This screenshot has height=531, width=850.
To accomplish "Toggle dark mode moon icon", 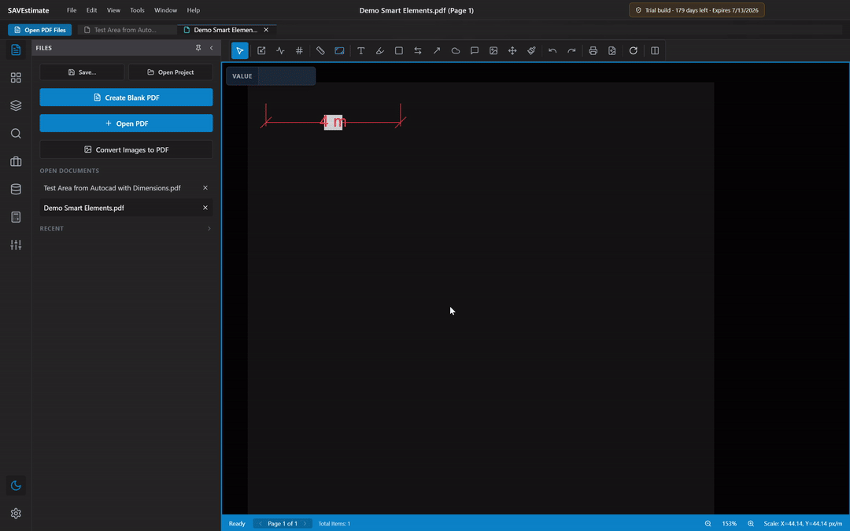I will click(x=16, y=485).
